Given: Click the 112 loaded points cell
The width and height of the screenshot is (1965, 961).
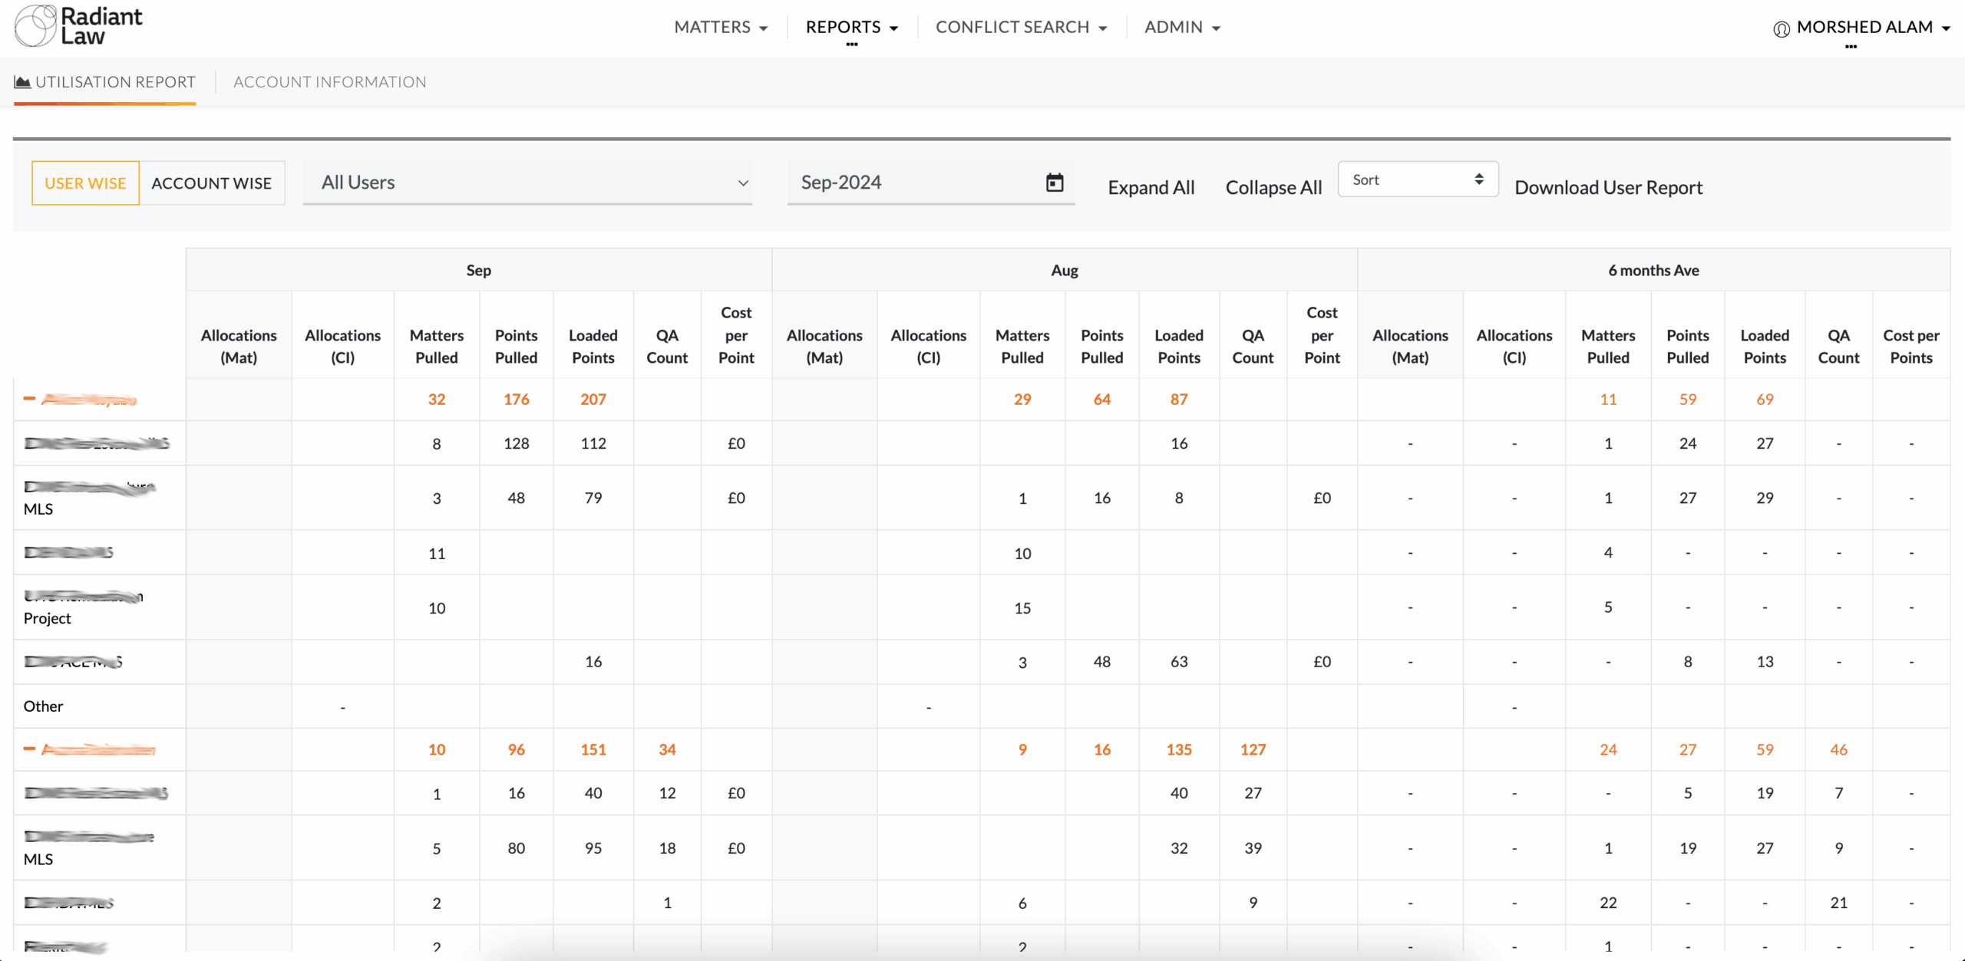Looking at the screenshot, I should 593,443.
